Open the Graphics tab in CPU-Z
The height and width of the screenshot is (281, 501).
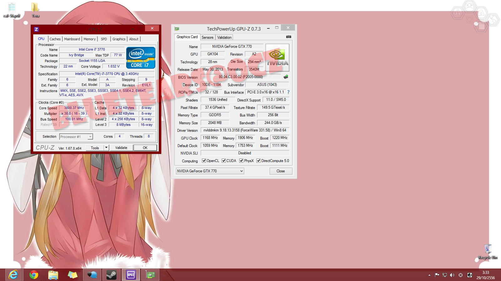[119, 39]
